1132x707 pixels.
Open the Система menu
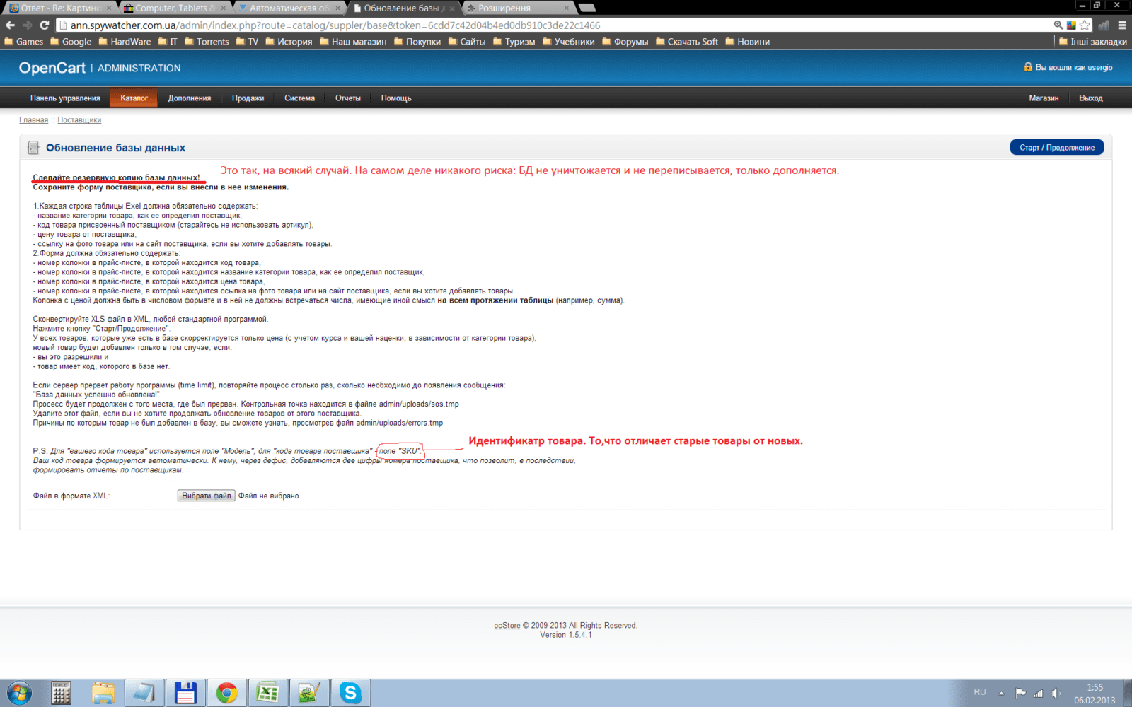(299, 98)
